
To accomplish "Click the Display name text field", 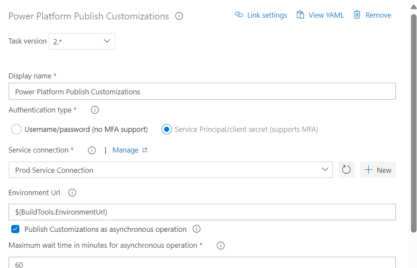I will tap(202, 91).
